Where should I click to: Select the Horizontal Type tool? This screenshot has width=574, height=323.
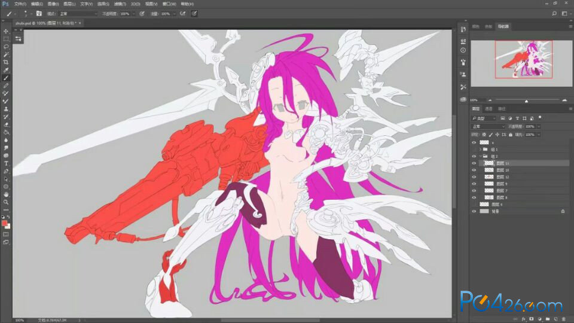[x=6, y=163]
